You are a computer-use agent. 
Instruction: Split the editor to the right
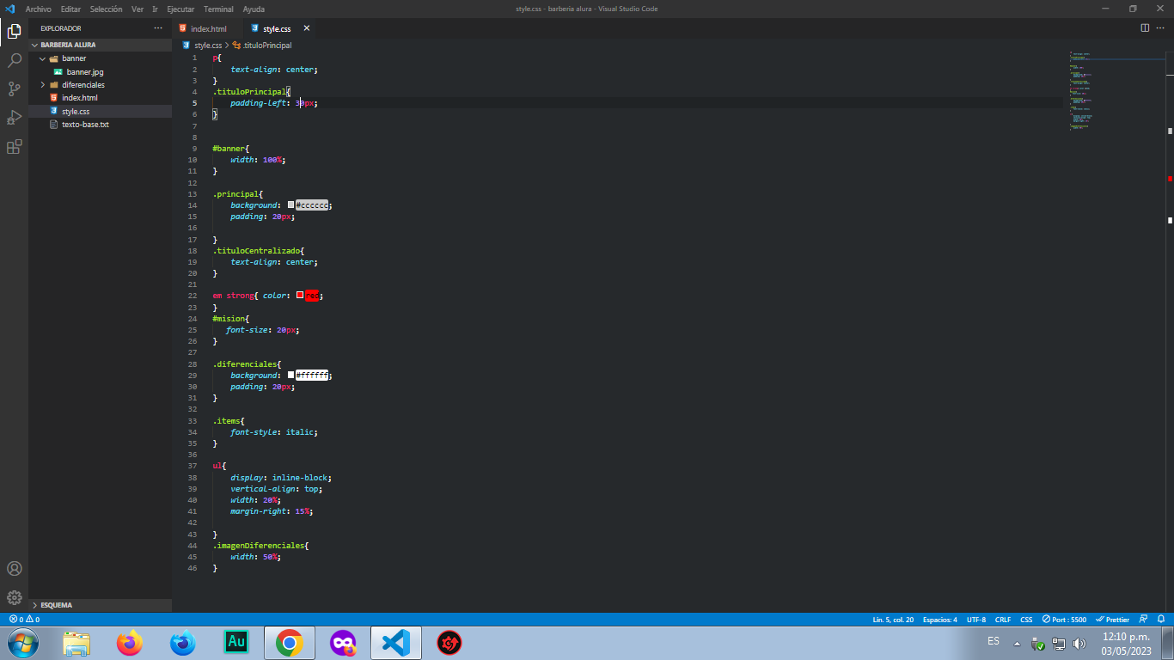tap(1145, 28)
